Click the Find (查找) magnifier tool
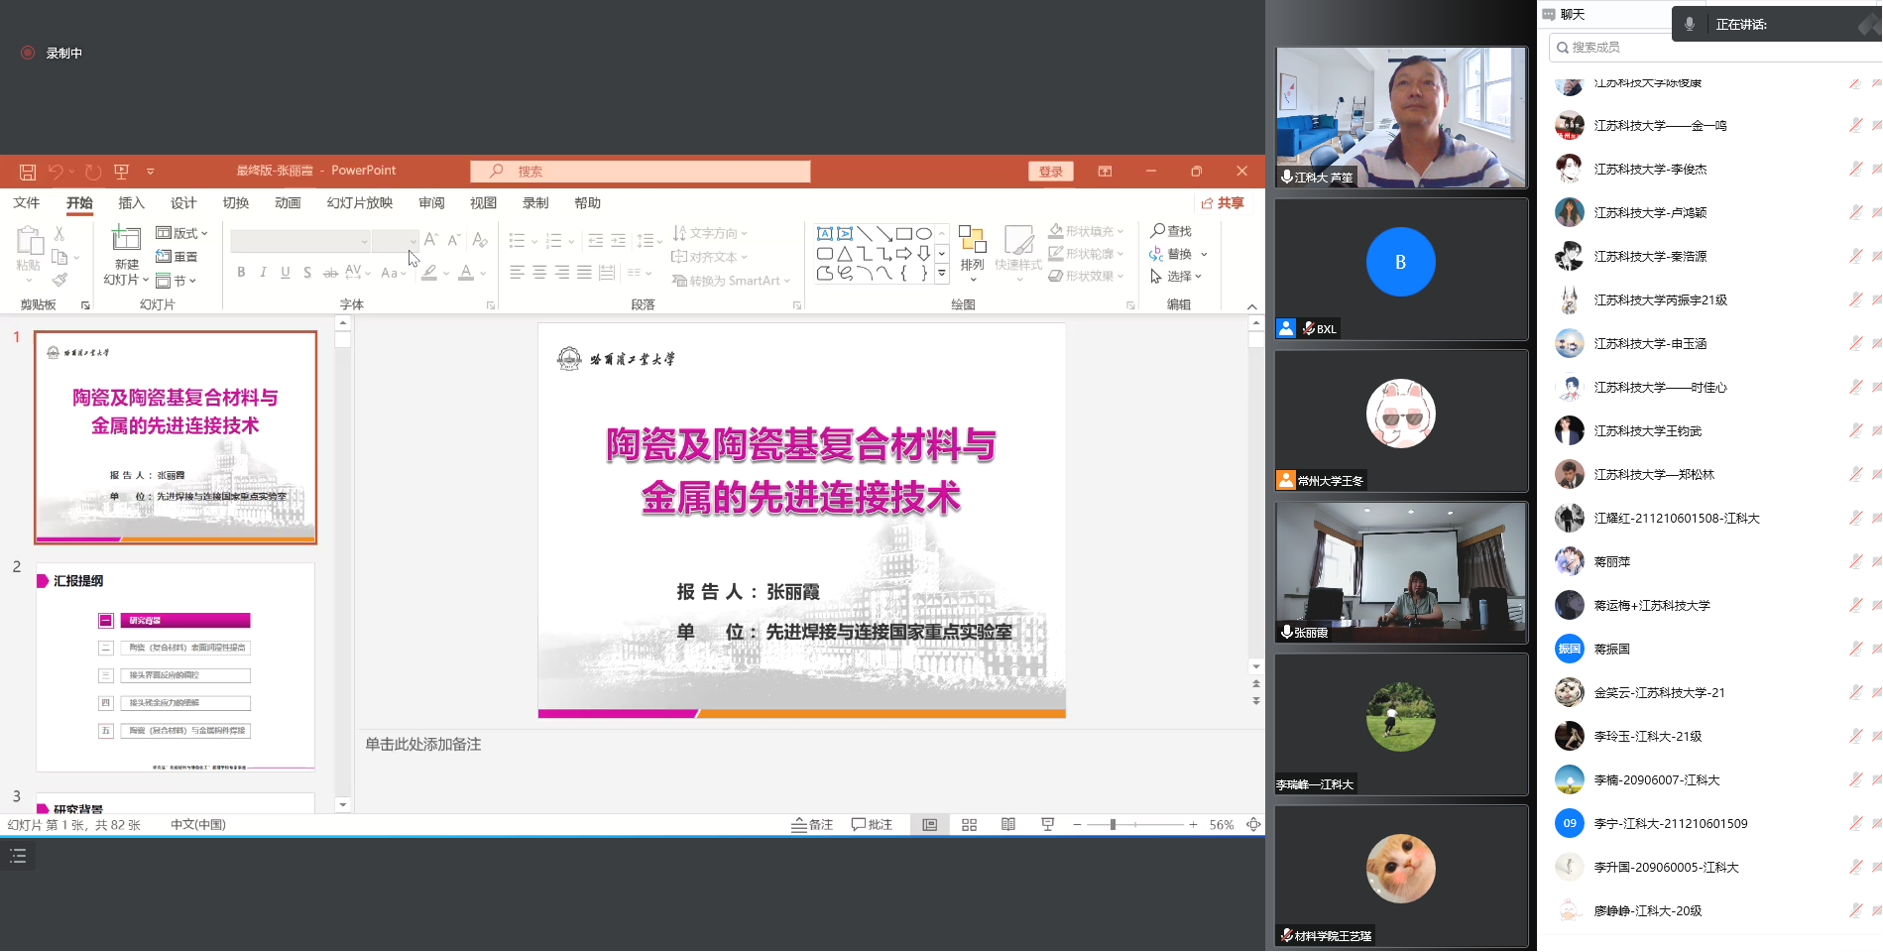1883x952 pixels. [1170, 231]
